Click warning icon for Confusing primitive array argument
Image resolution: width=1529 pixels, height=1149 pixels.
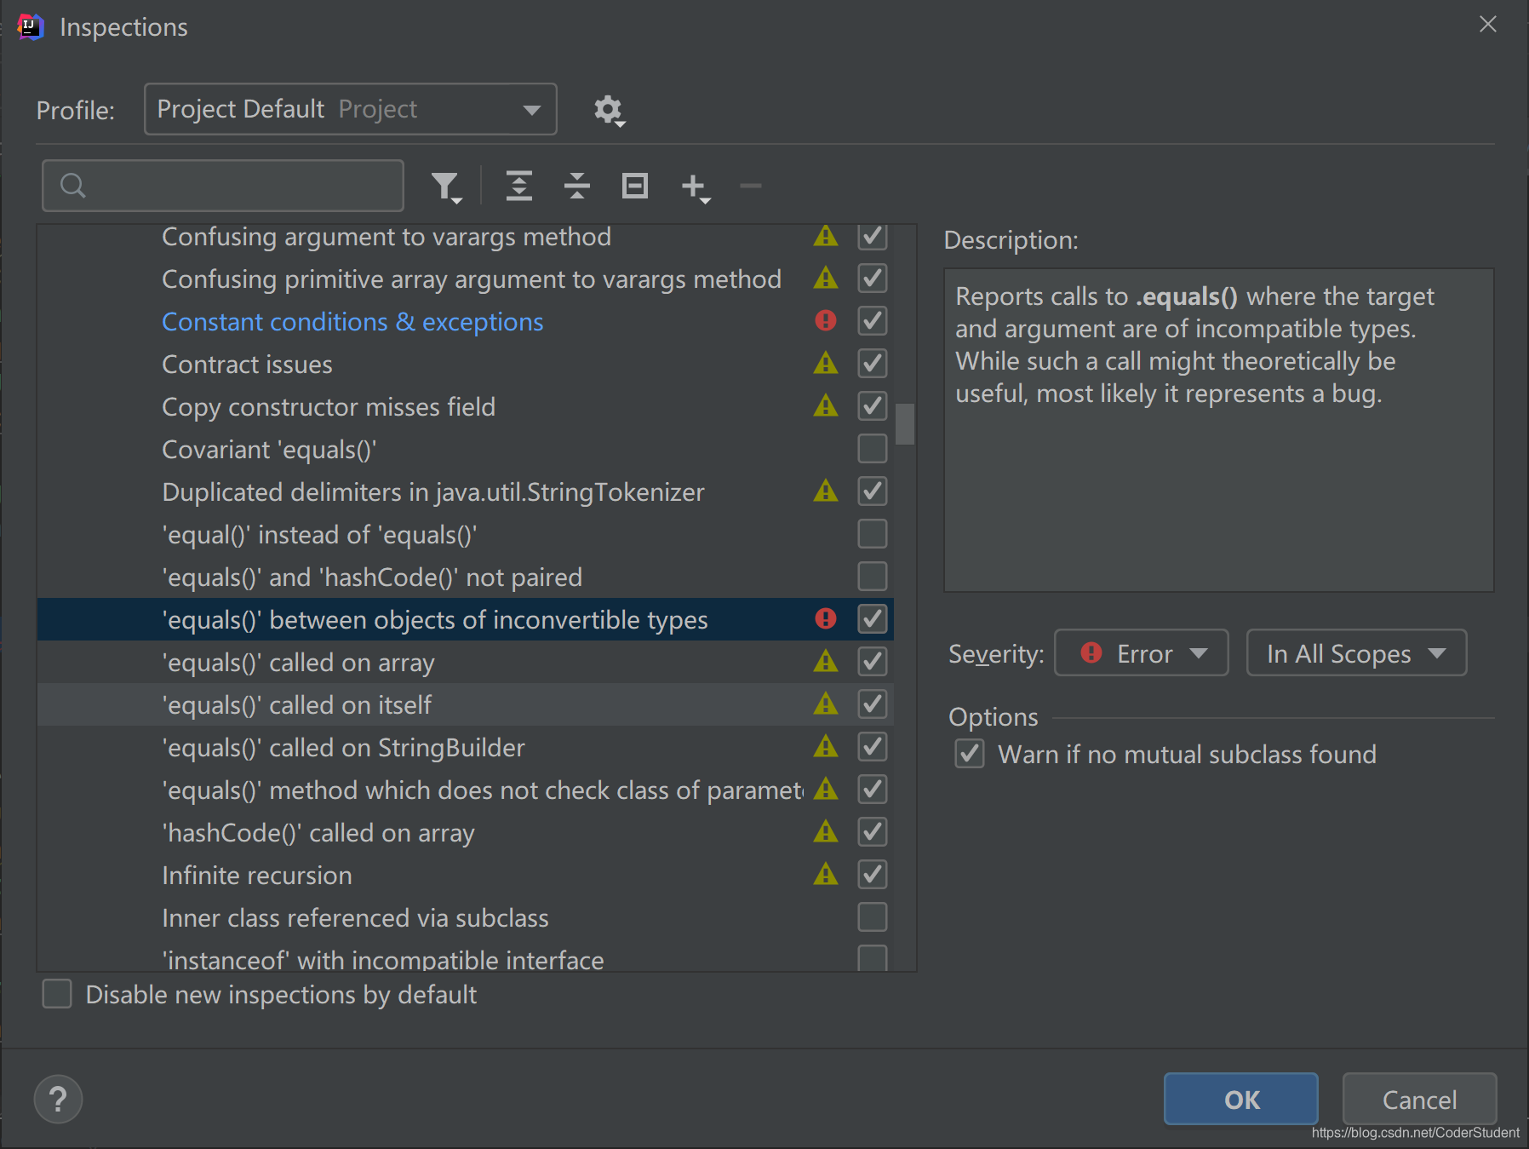point(826,279)
